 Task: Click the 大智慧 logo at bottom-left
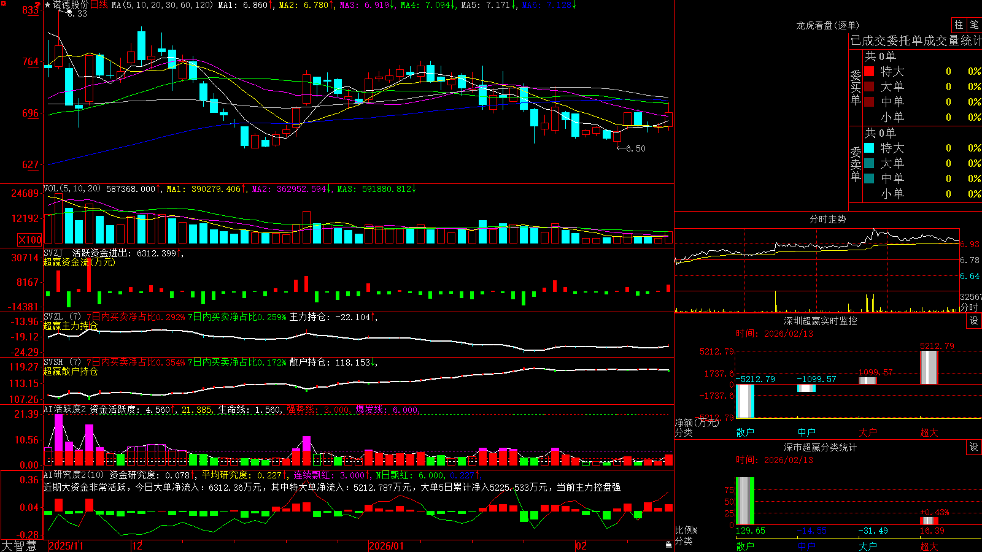click(19, 545)
